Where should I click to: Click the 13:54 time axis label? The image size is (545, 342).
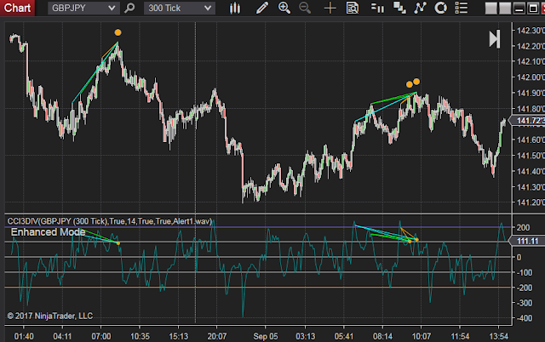point(498,336)
